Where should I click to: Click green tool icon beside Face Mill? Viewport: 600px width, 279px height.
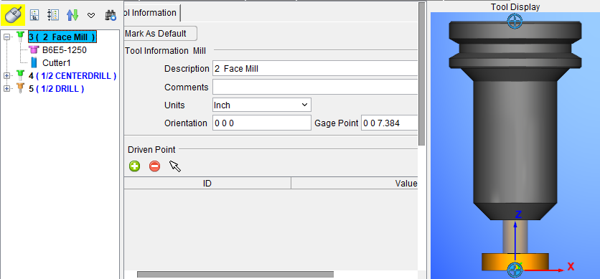coord(21,37)
